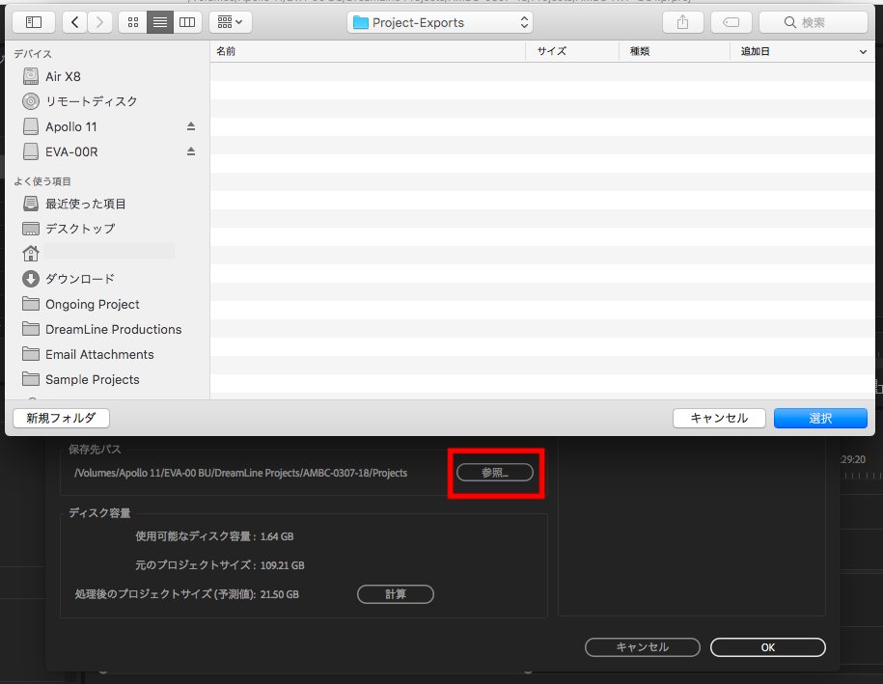883x684 pixels.
Task: Click the 計算 calculate button
Action: [x=396, y=594]
